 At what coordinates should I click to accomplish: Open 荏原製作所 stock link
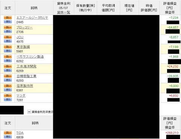pyautogui.click(x=25, y=86)
